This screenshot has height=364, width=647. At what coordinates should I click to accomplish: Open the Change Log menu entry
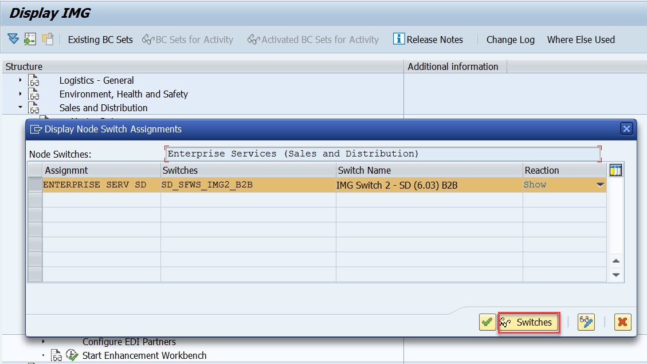coord(509,39)
